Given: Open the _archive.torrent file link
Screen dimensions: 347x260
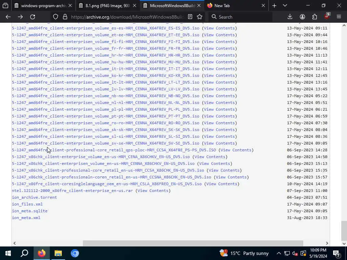Looking at the screenshot, I should point(35,197).
